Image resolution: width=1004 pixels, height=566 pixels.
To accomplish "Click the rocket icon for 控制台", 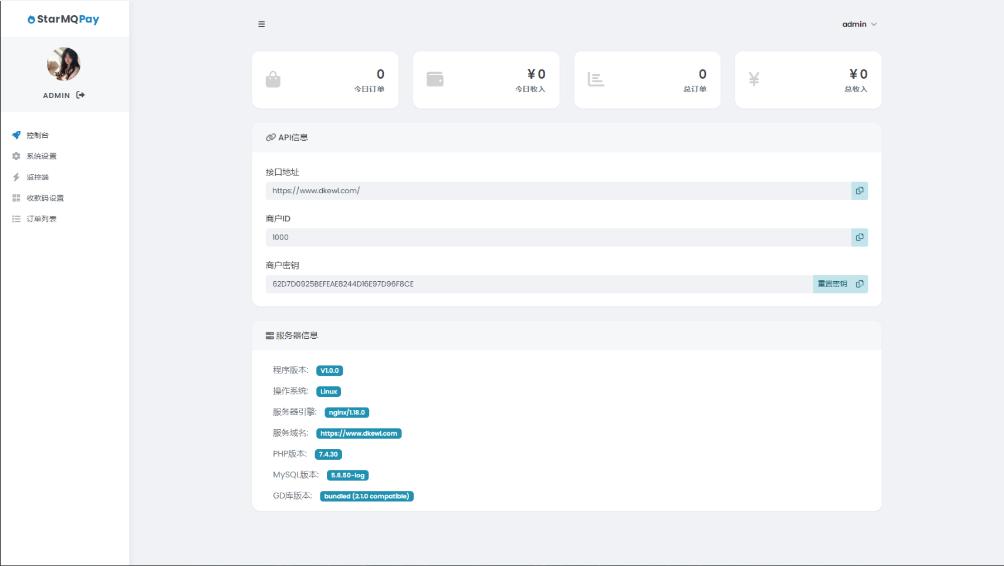I will pos(16,135).
